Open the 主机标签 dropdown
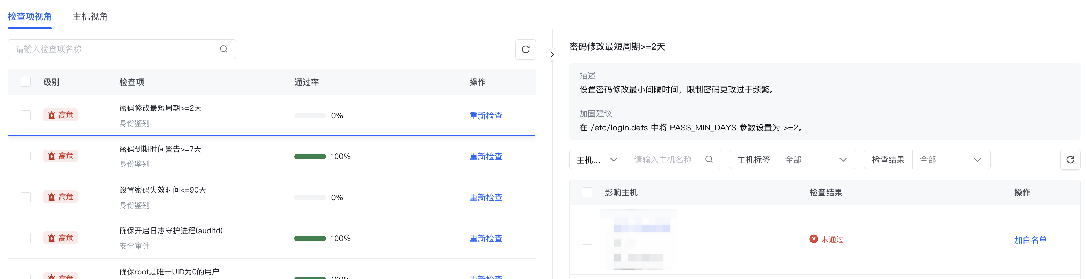This screenshot has height=279, width=1086. [x=816, y=159]
